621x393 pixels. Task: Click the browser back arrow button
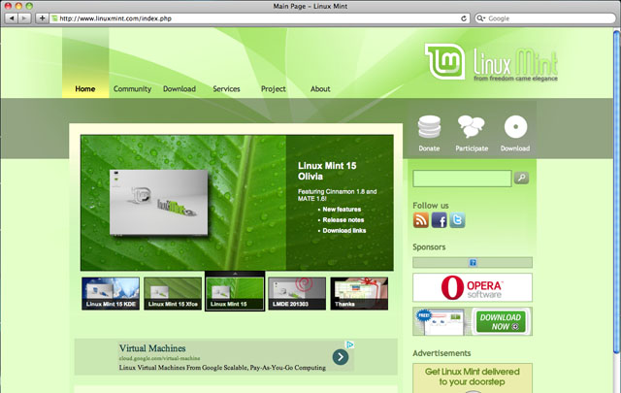(12, 18)
